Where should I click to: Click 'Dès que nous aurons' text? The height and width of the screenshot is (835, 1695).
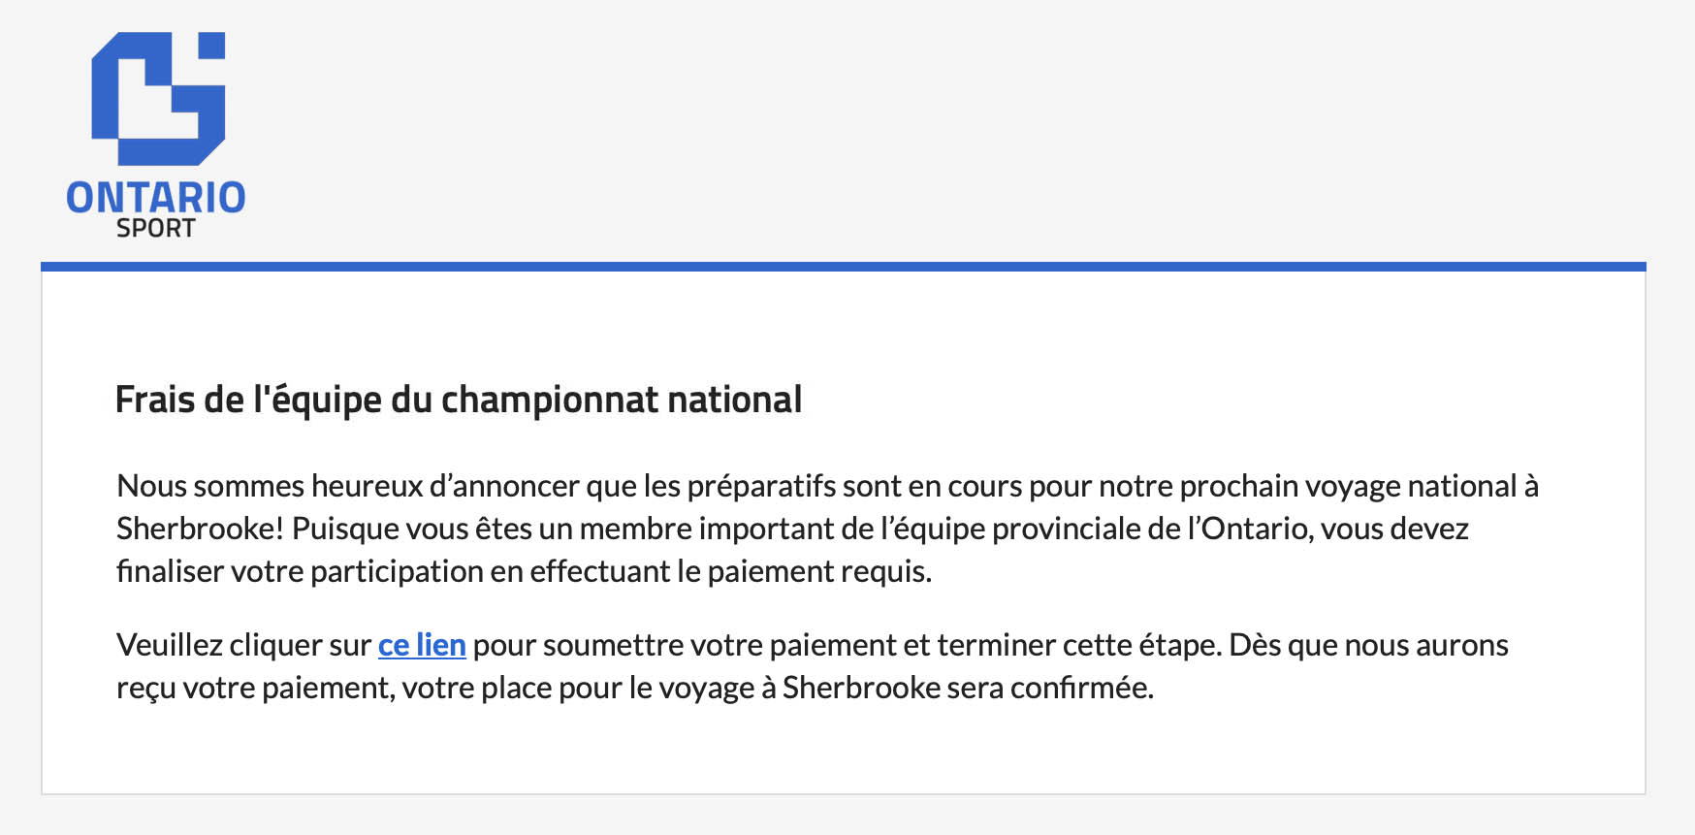(1368, 645)
